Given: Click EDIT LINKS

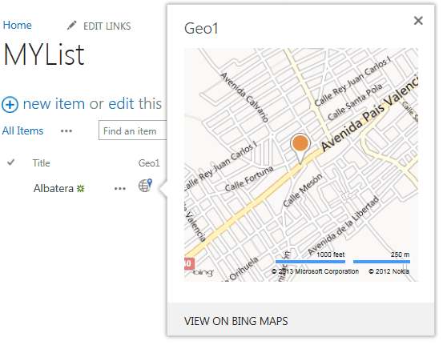Looking at the screenshot, I should 107,26.
